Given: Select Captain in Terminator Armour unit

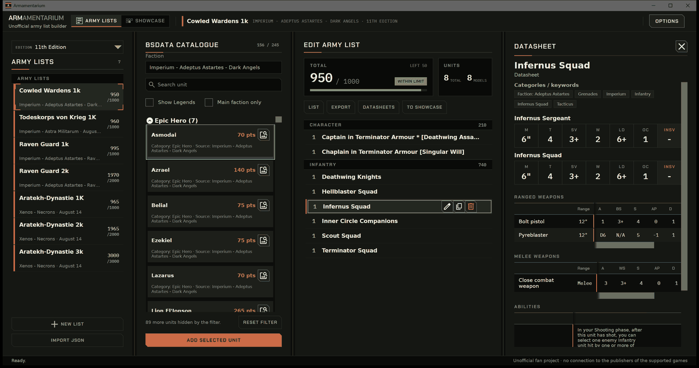Looking at the screenshot, I should click(398, 137).
